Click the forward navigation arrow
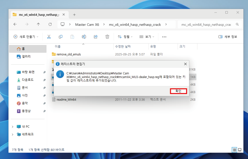Image resolution: width=248 pixels, height=159 pixels. (x=27, y=24)
